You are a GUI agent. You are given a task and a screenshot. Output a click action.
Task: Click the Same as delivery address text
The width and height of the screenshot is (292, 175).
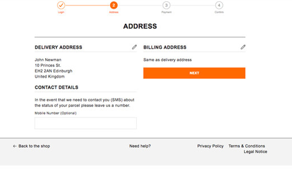(167, 60)
